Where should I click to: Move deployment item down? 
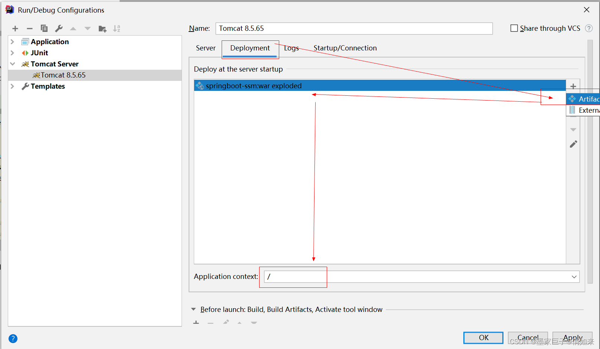coord(573,130)
